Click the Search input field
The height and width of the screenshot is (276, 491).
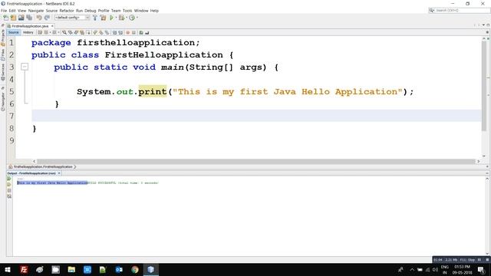click(462, 10)
